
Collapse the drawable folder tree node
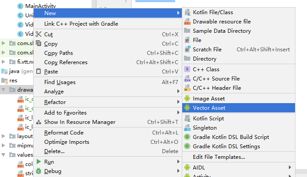(4, 90)
